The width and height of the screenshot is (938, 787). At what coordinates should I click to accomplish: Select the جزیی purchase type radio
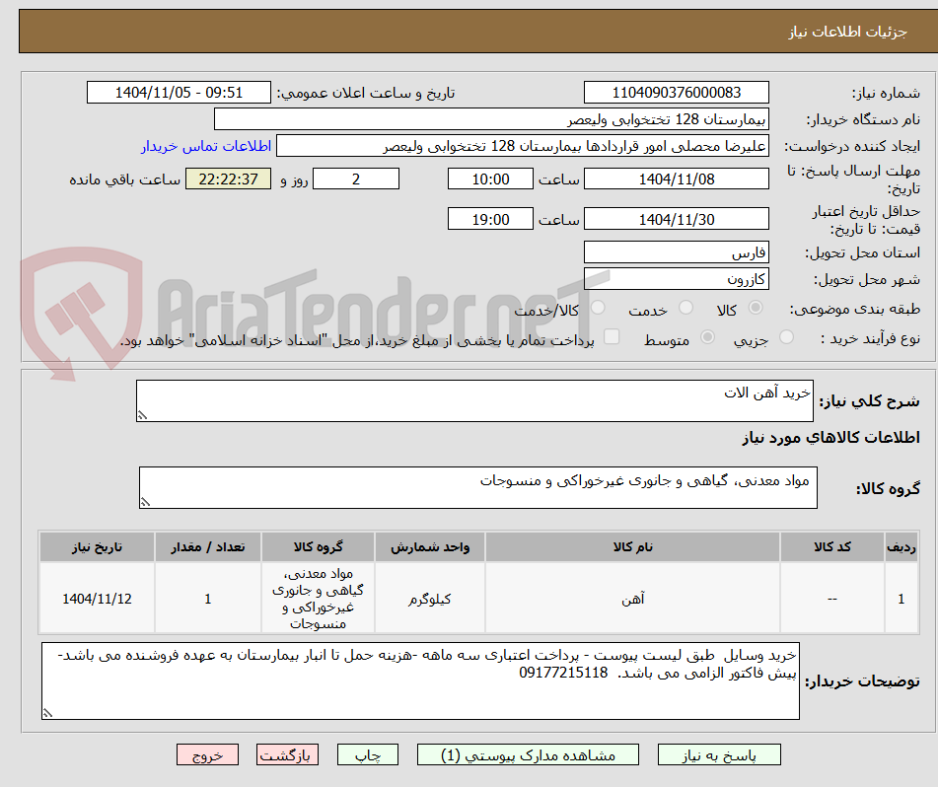tap(787, 336)
